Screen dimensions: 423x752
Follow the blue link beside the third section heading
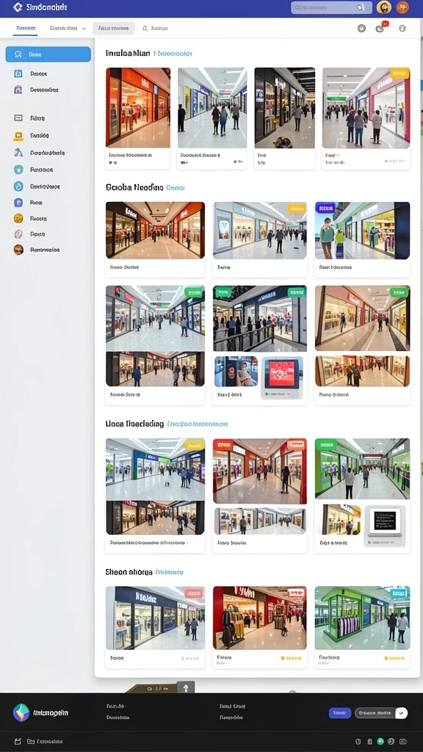tap(198, 424)
